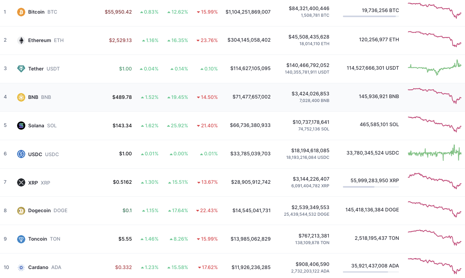Click the Dogecoin logo icon
The image size is (465, 278).
point(21,211)
